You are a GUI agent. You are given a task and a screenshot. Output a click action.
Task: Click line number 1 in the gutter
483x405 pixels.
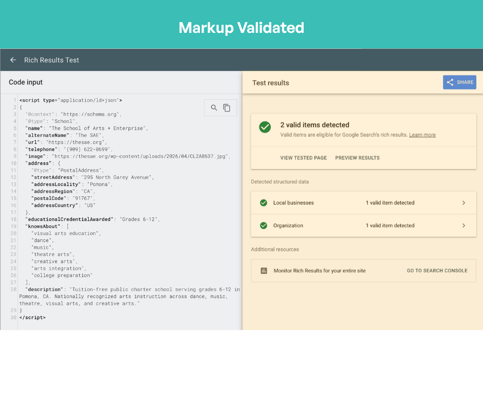coord(14,100)
